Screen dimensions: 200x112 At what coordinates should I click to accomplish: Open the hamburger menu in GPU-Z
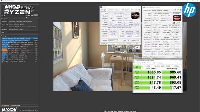pos(181,10)
